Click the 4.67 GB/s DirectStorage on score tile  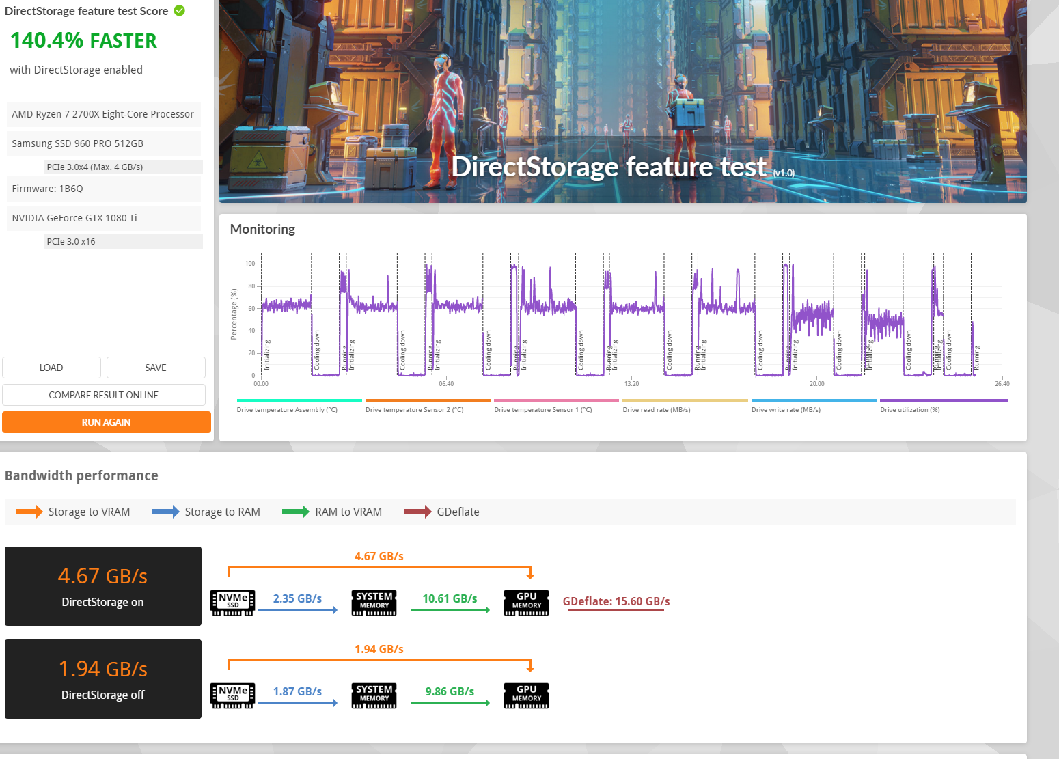(x=102, y=585)
